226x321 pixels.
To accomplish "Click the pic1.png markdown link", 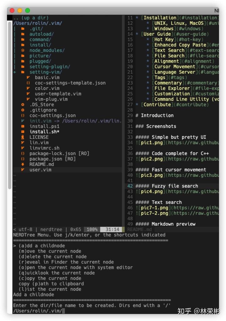I will point(150,143).
